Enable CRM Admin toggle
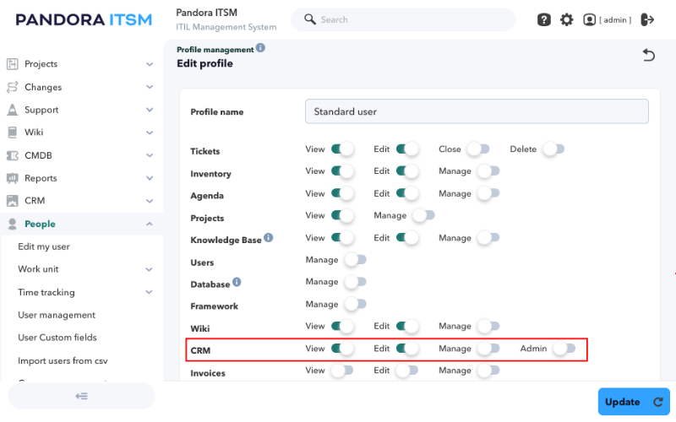Viewport: 676px width, 422px height. coord(564,349)
